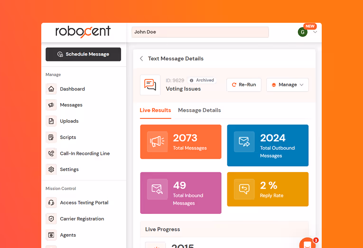
Task: Click the Scripts document icon
Action: (51, 137)
